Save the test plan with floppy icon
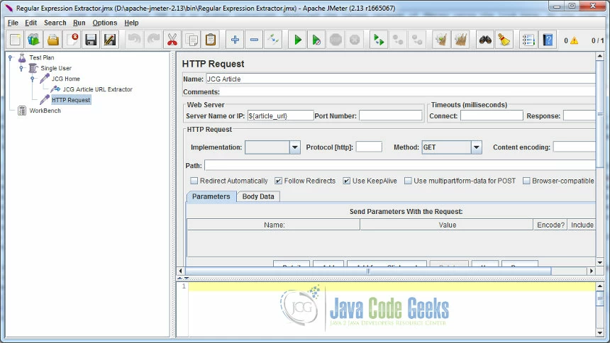 (91, 40)
